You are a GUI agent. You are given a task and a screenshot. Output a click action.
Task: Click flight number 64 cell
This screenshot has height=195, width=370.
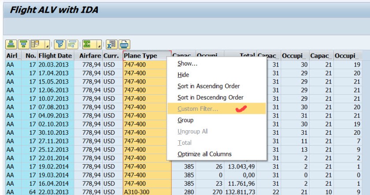(x=30, y=192)
